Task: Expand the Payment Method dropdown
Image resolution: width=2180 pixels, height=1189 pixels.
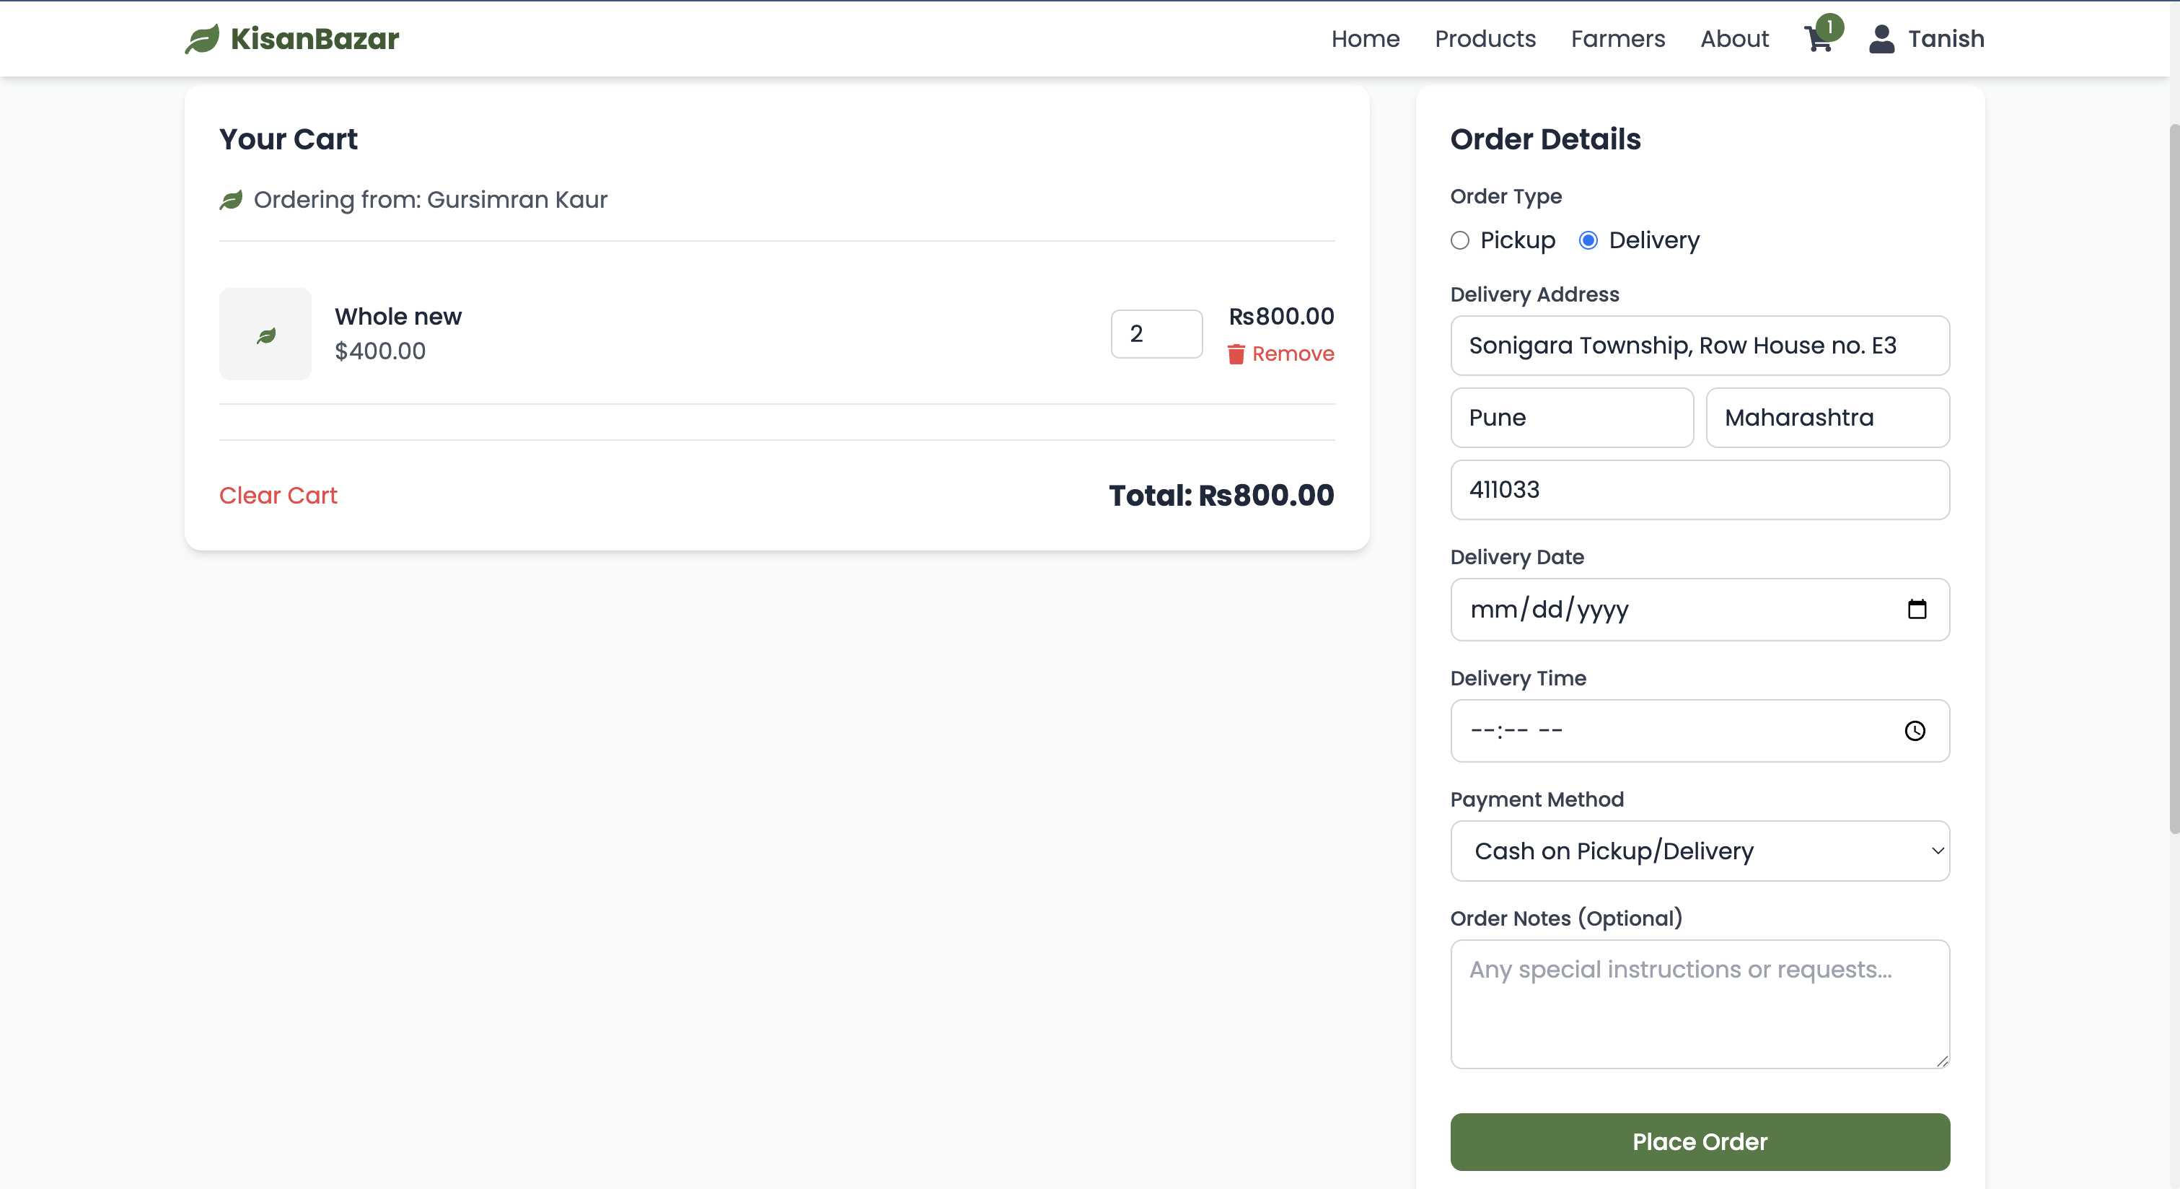Action: point(1700,851)
